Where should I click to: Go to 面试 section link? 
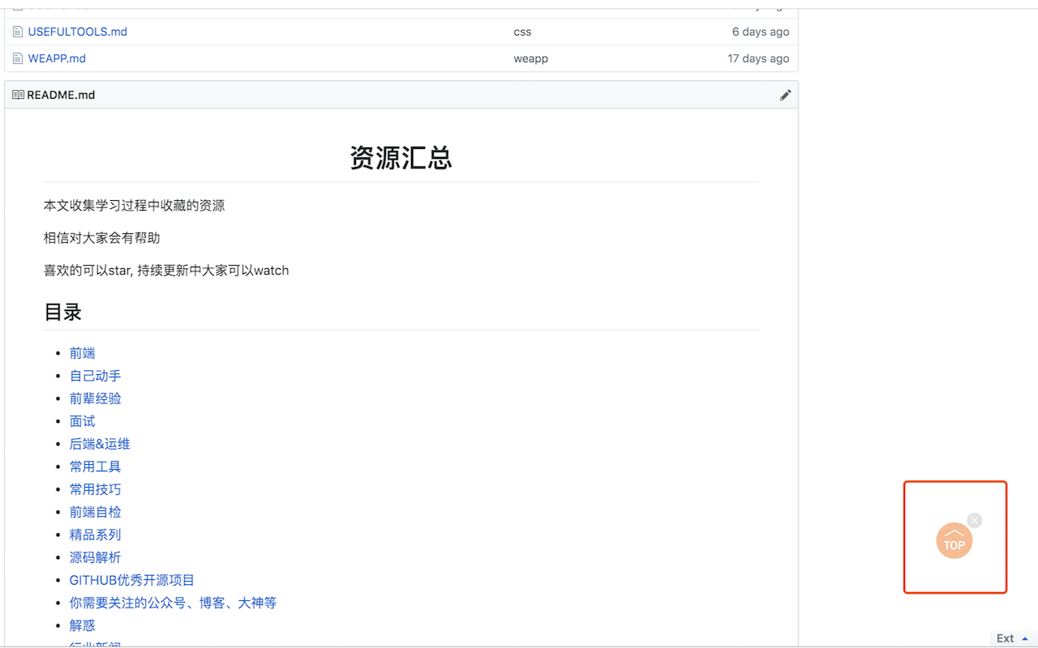point(83,421)
